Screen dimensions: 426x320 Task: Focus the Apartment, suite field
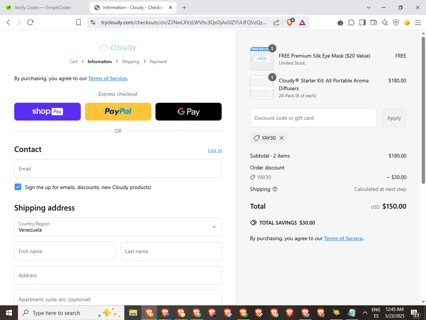pyautogui.click(x=118, y=298)
